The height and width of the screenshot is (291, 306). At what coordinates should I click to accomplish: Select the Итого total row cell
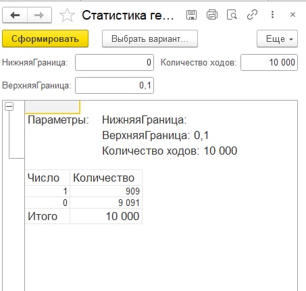[47, 216]
